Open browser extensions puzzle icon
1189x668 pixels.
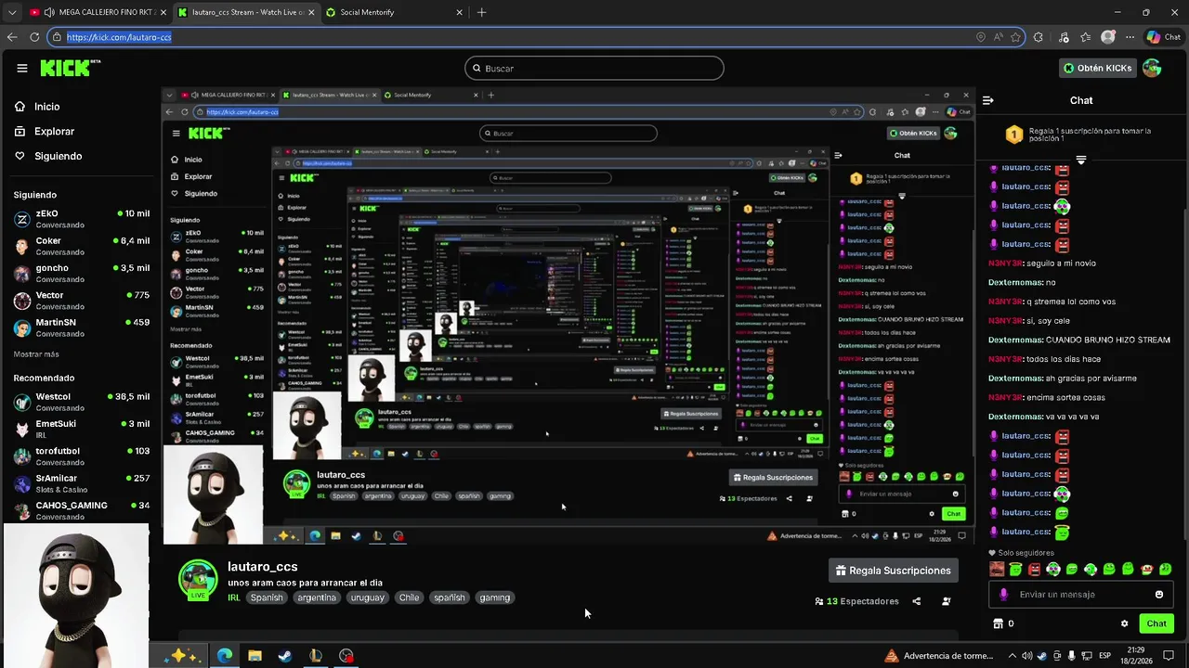point(1039,37)
